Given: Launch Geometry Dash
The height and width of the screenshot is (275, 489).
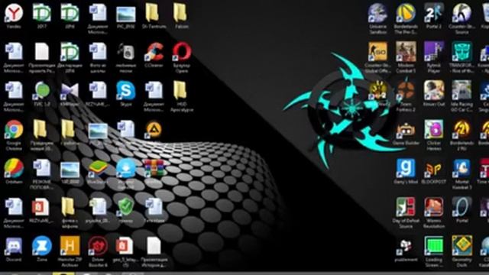Looking at the screenshot, I should [x=461, y=246].
